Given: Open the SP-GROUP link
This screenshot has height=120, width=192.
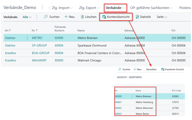Looking at the screenshot, I should [39, 45].
